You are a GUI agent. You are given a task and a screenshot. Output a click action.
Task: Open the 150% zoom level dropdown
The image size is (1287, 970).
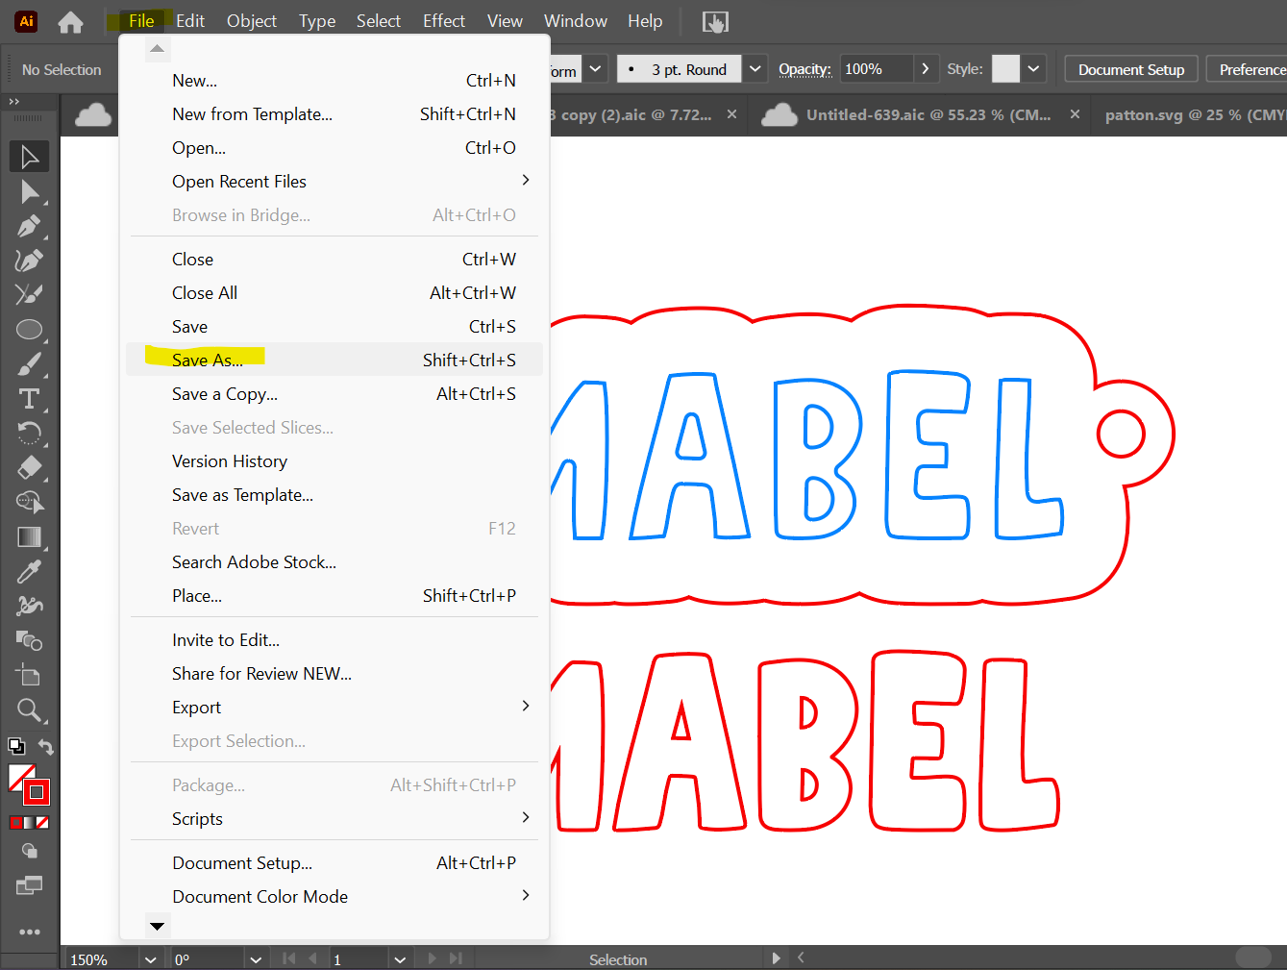[150, 959]
